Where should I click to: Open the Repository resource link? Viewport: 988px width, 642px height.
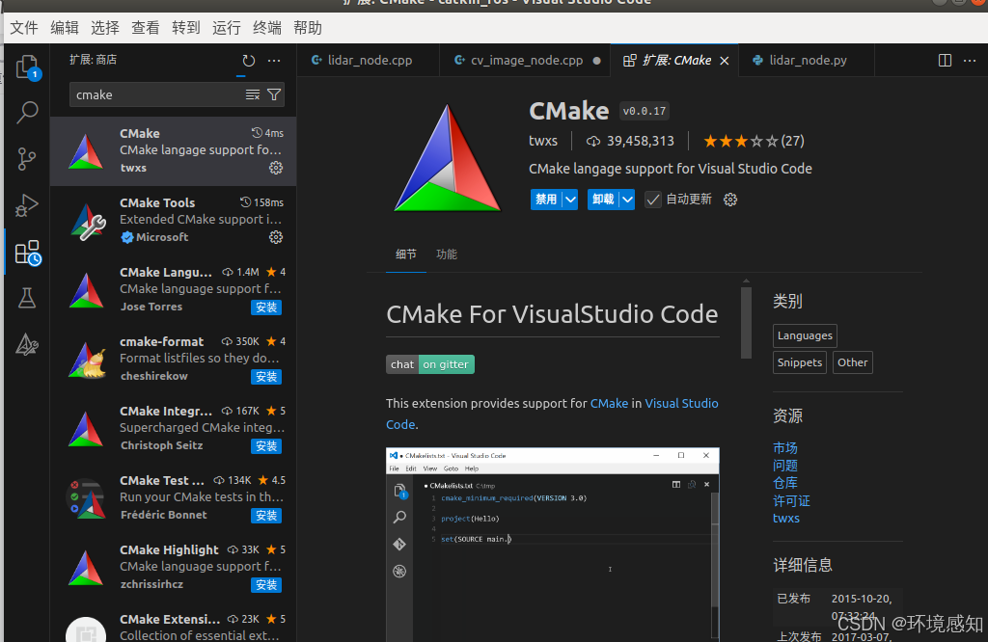click(785, 483)
